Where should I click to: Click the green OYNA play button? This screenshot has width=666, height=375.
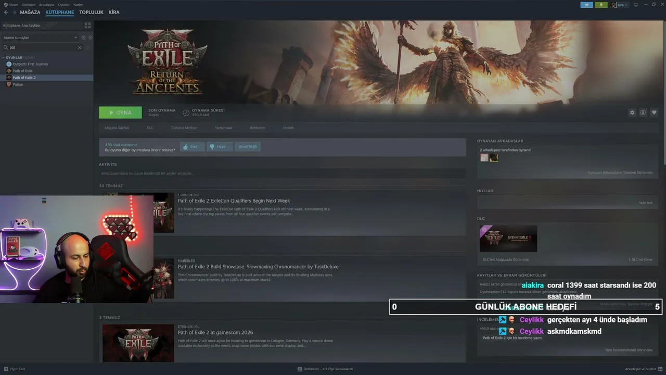click(x=120, y=113)
